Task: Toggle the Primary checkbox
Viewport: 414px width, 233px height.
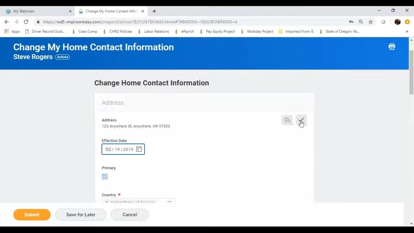Action: [x=105, y=176]
